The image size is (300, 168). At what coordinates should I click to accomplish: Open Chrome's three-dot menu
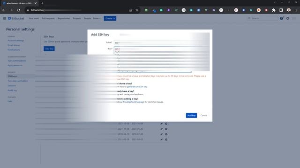(296, 10)
